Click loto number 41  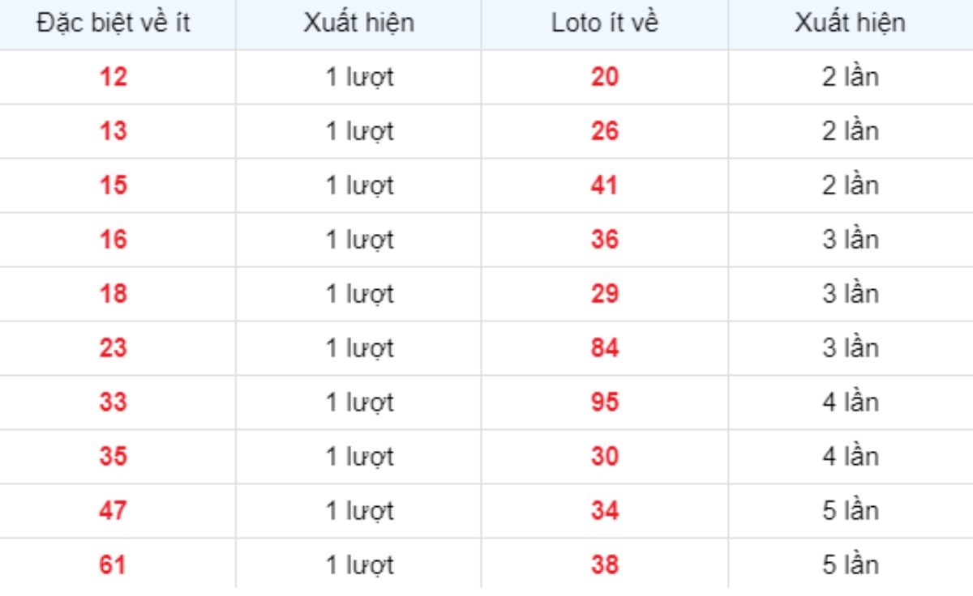coord(605,185)
